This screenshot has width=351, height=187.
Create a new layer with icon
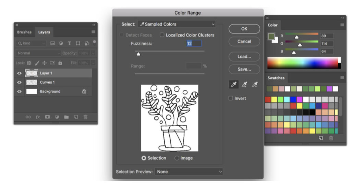coord(76,117)
